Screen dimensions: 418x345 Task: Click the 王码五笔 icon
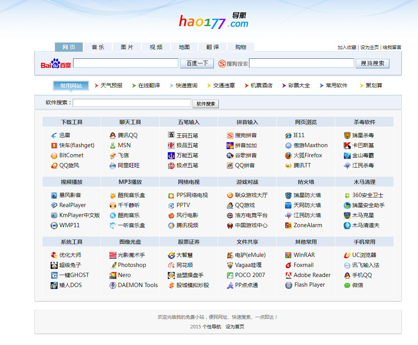pos(171,135)
